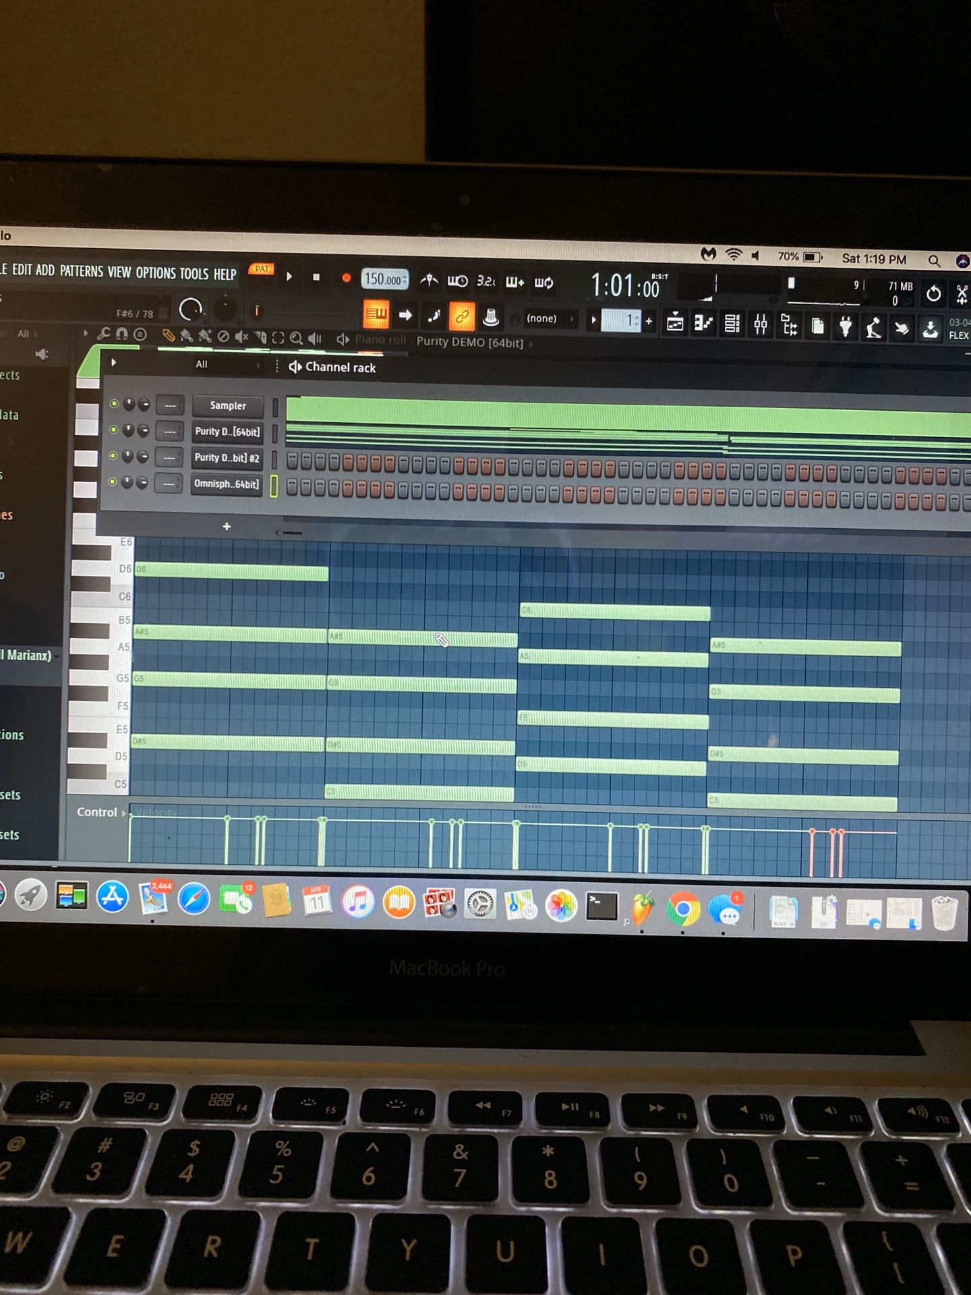Viewport: 971px width, 1295px height.
Task: Click the macOS Spotlight search icon
Action: coord(934,260)
